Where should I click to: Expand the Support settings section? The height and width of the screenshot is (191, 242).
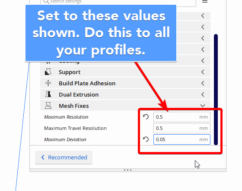tap(203, 72)
